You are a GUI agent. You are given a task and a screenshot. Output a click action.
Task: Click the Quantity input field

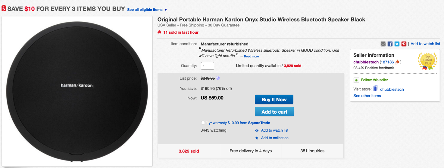pos(207,66)
